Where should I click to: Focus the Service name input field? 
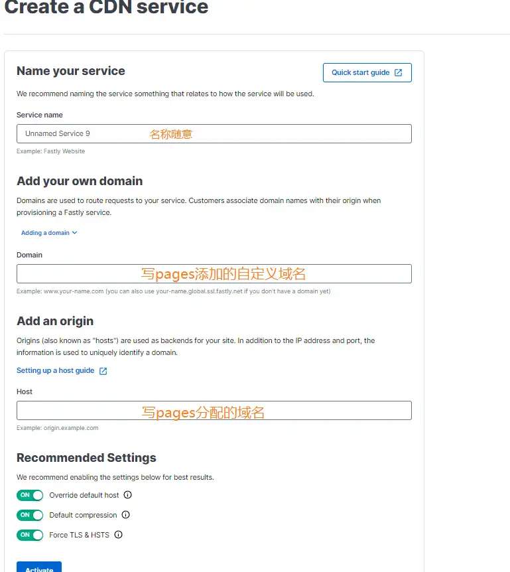(x=214, y=134)
